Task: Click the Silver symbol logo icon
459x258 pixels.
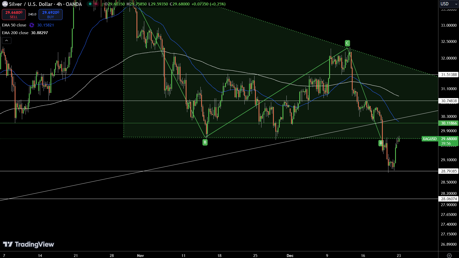Action: 5,4
